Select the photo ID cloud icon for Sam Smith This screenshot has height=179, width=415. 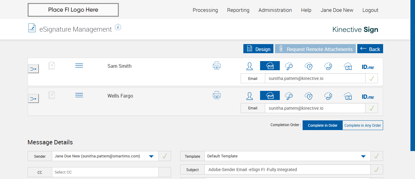(348, 66)
